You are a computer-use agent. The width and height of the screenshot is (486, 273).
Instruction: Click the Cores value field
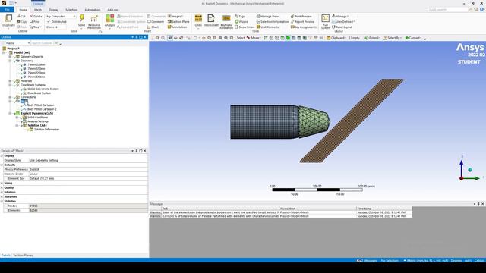point(61,27)
